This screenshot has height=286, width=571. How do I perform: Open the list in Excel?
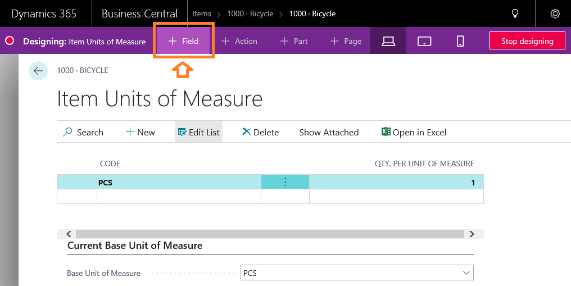tap(414, 132)
